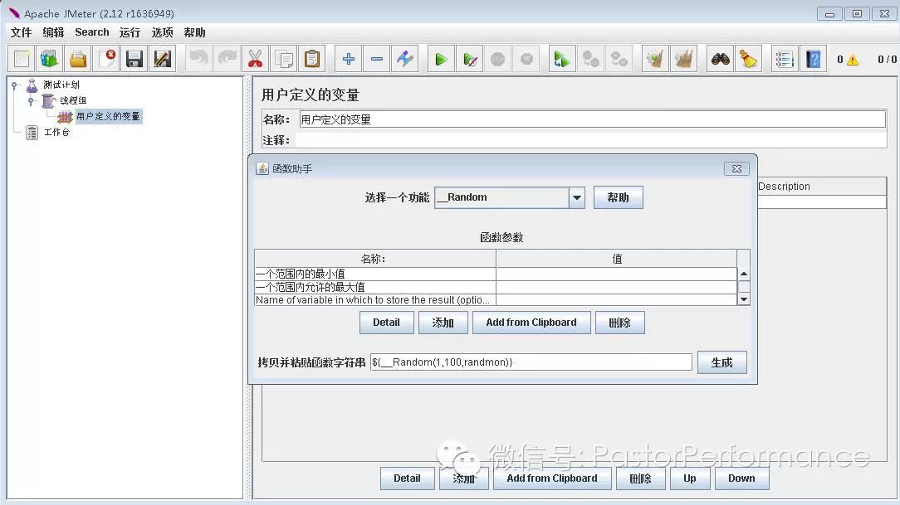Screen dimensions: 900x505
Task: Start the test with green play icon
Action: (x=441, y=59)
